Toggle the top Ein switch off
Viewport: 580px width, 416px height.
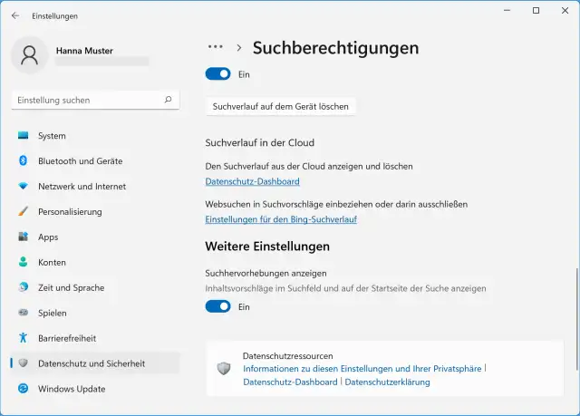point(218,74)
